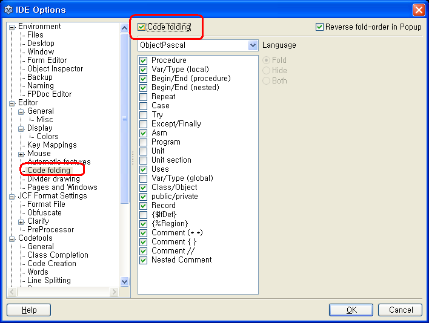Enable {$IfDef} folding
The width and height of the screenshot is (429, 323).
pos(143,215)
